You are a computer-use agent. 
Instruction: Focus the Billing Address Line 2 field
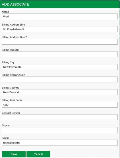tap(60, 41)
